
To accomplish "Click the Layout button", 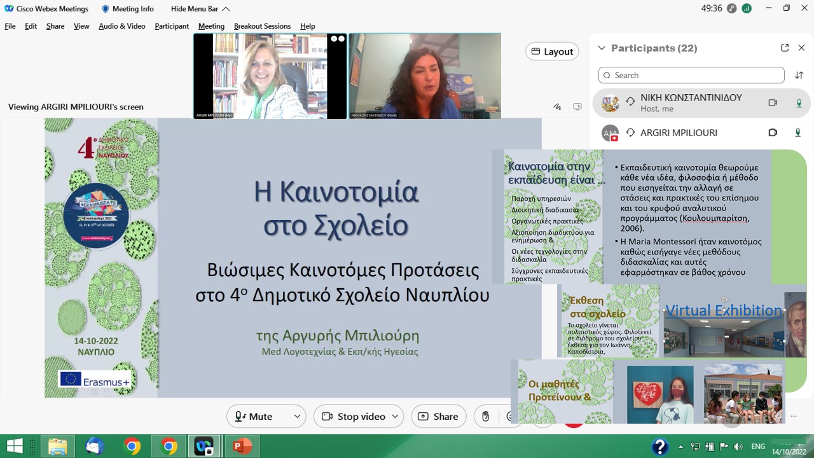I will coord(552,52).
